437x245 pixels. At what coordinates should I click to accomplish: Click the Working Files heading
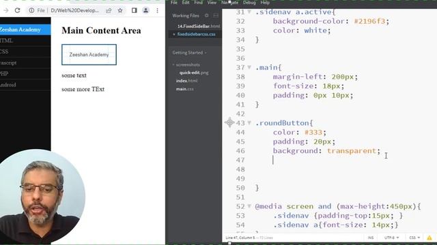pyautogui.click(x=186, y=16)
